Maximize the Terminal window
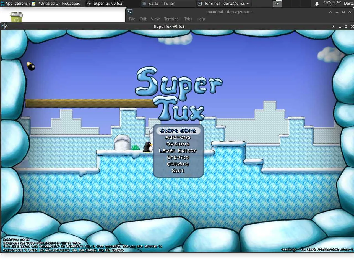Screen dimensions: 354x266 click(343, 12)
